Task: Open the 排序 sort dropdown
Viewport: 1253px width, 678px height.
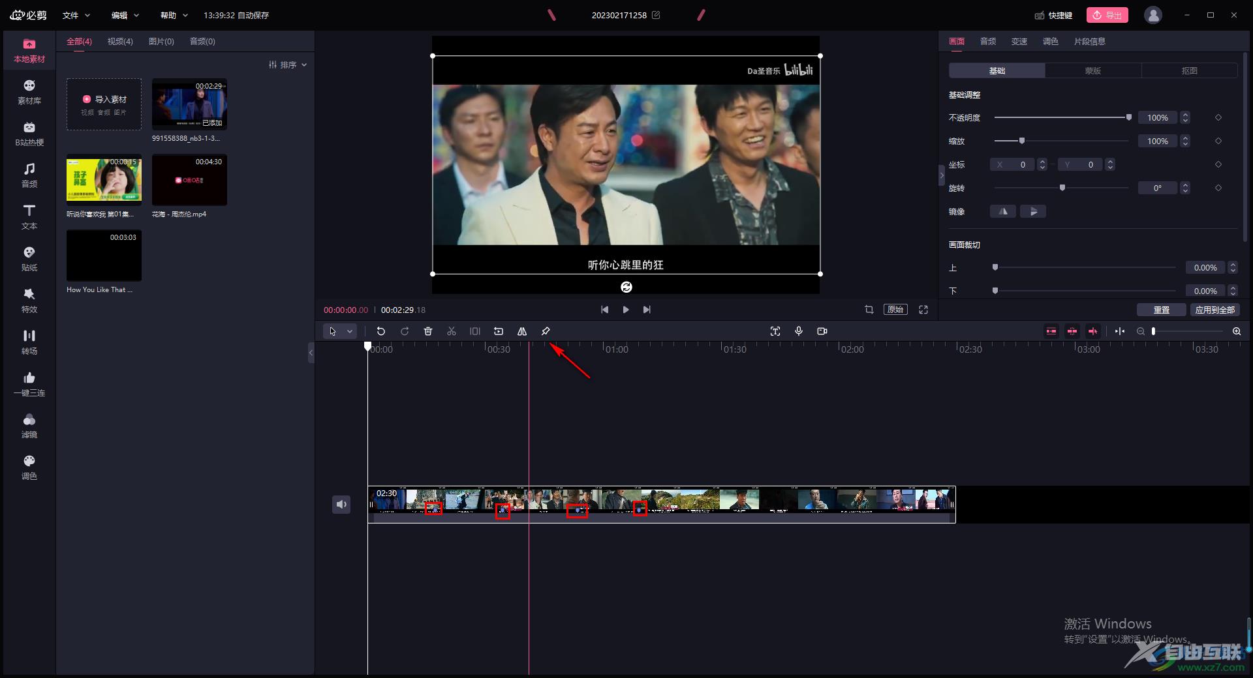Action: [287, 65]
